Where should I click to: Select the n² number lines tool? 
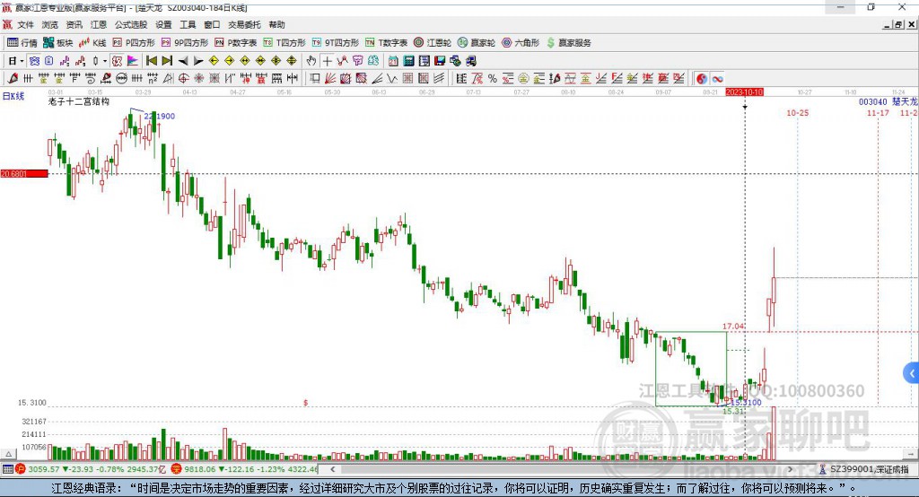coord(153,79)
